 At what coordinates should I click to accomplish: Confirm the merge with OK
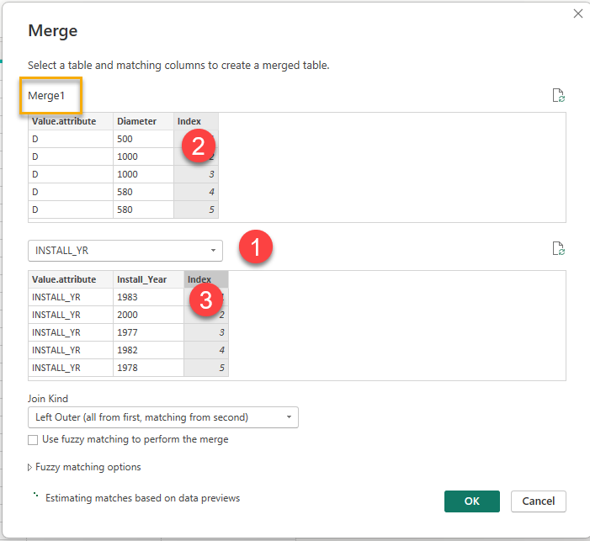pyautogui.click(x=472, y=501)
